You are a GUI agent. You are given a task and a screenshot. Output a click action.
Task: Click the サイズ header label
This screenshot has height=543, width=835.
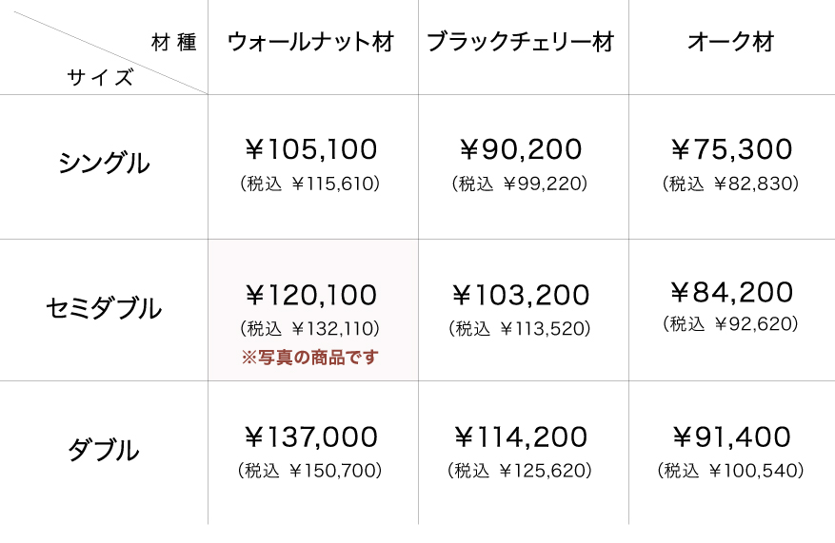pos(100,78)
